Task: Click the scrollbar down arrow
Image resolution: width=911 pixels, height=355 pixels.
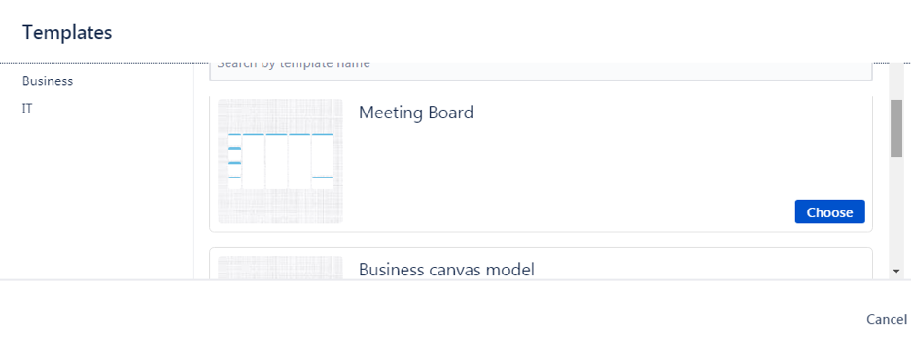Action: tap(895, 271)
